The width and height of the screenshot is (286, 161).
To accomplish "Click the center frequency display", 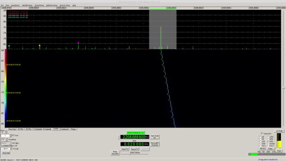I will [x=135, y=137].
